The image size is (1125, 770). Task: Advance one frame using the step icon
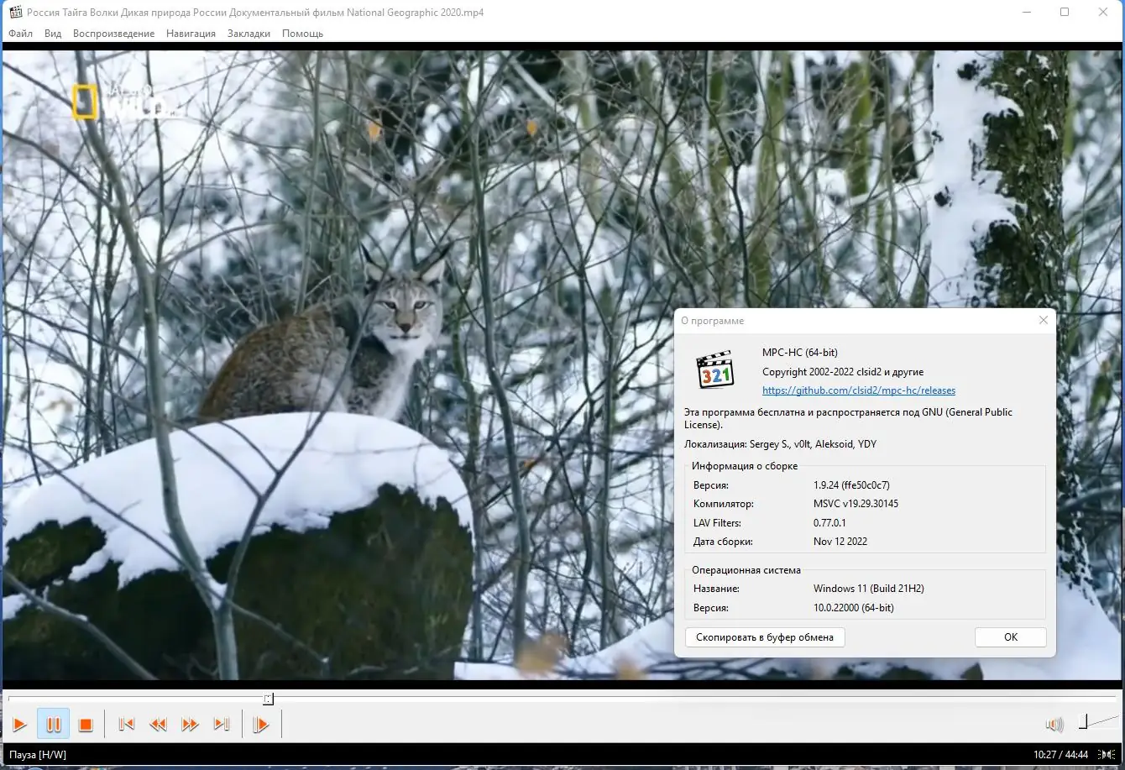coord(261,724)
